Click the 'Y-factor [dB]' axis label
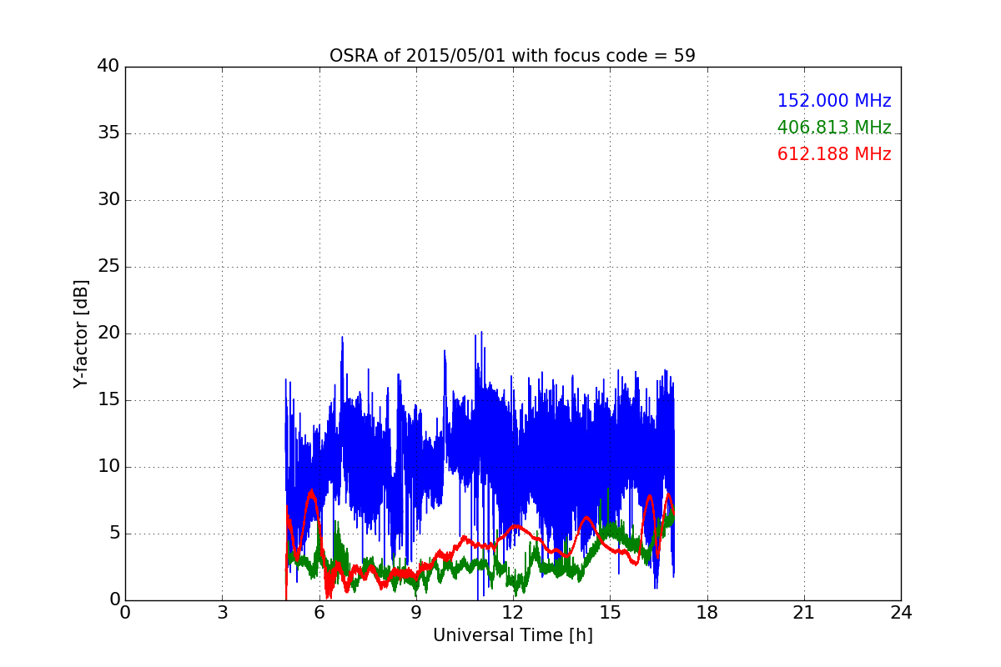1001x667 pixels. click(x=81, y=333)
